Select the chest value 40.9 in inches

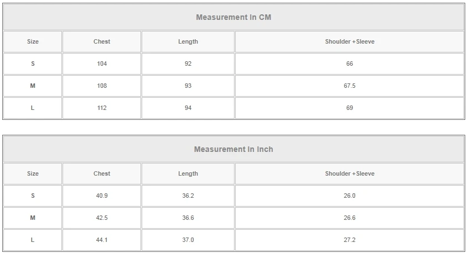(x=102, y=196)
